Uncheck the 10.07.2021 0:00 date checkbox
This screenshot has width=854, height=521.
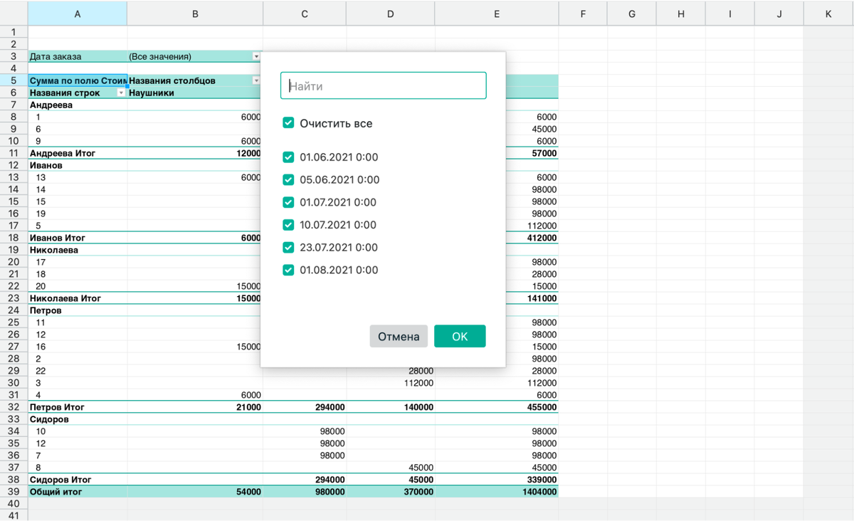pos(288,225)
